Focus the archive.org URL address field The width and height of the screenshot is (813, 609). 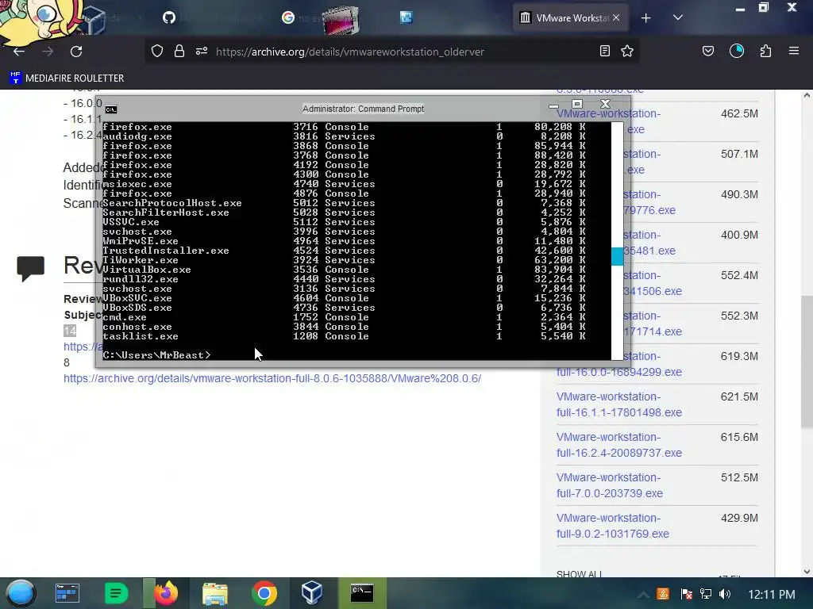350,52
